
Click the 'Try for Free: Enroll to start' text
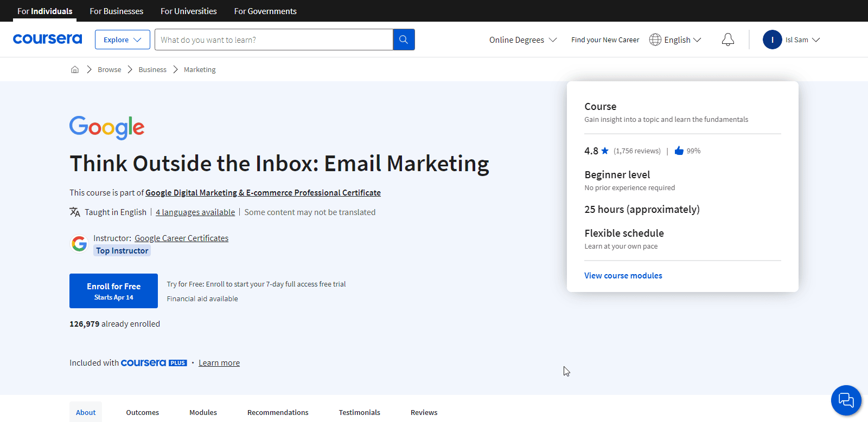(x=256, y=284)
